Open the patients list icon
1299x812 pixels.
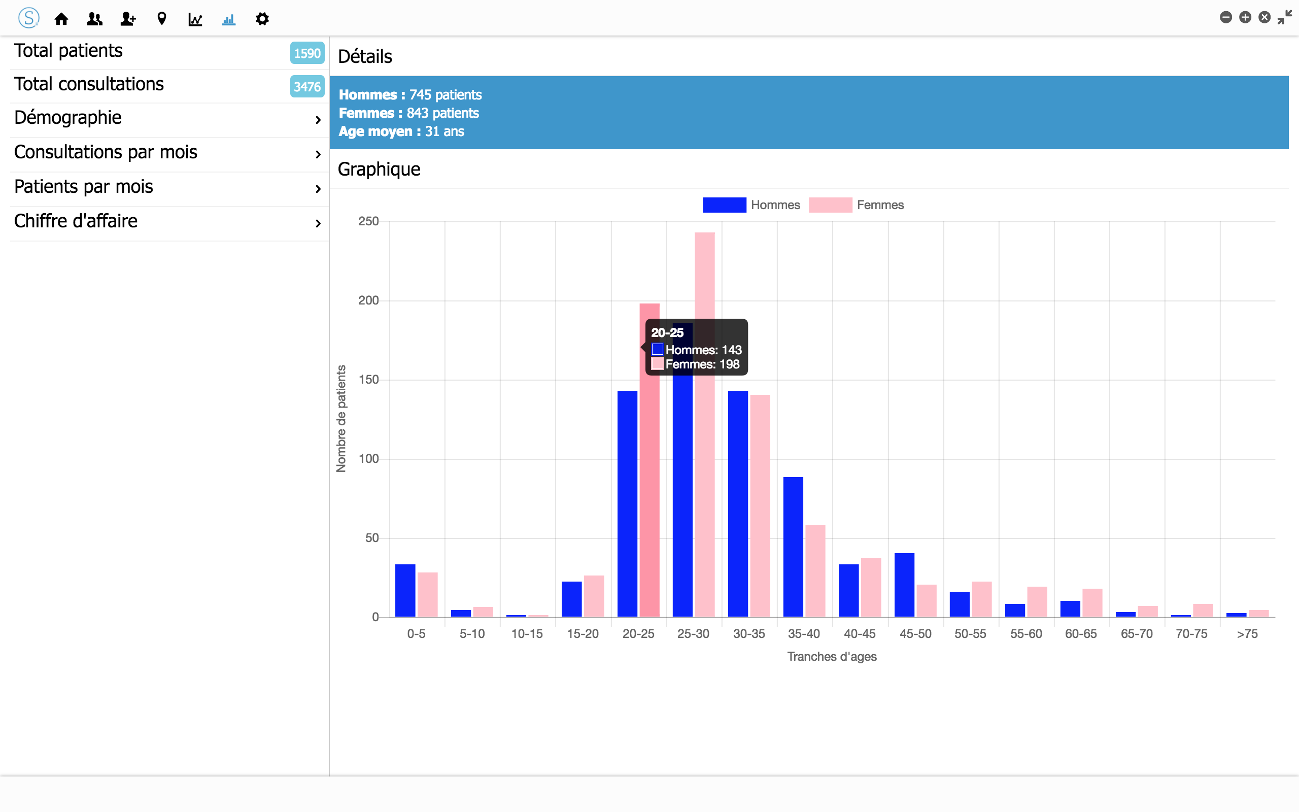pyautogui.click(x=94, y=19)
